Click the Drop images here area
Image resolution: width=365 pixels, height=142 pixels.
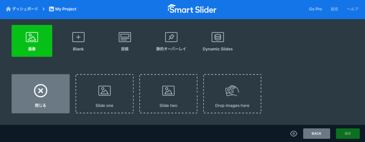[x=232, y=94]
